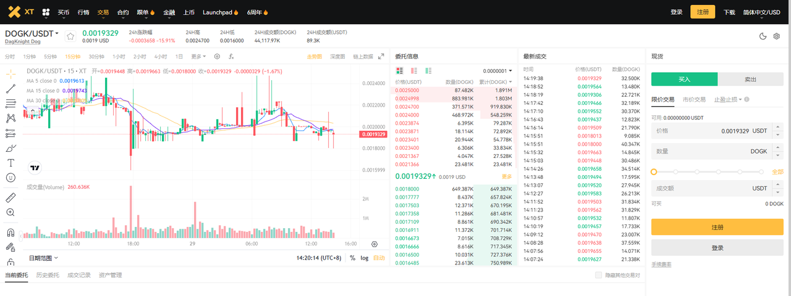Switch chart to 走势图 view
Image resolution: width=791 pixels, height=296 pixels.
(x=315, y=56)
